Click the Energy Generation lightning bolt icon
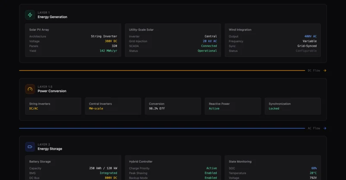 coord(30,15)
